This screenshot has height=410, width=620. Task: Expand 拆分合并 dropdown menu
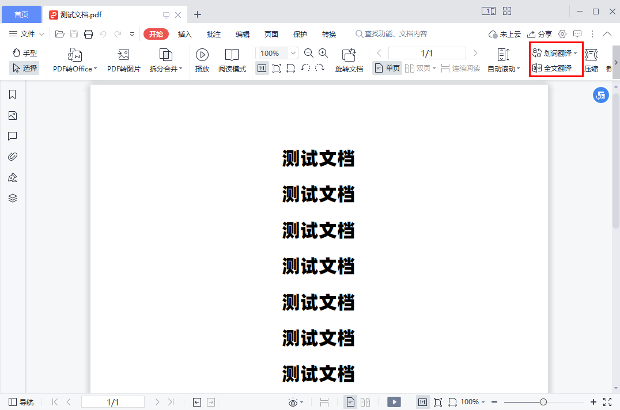[x=180, y=69]
